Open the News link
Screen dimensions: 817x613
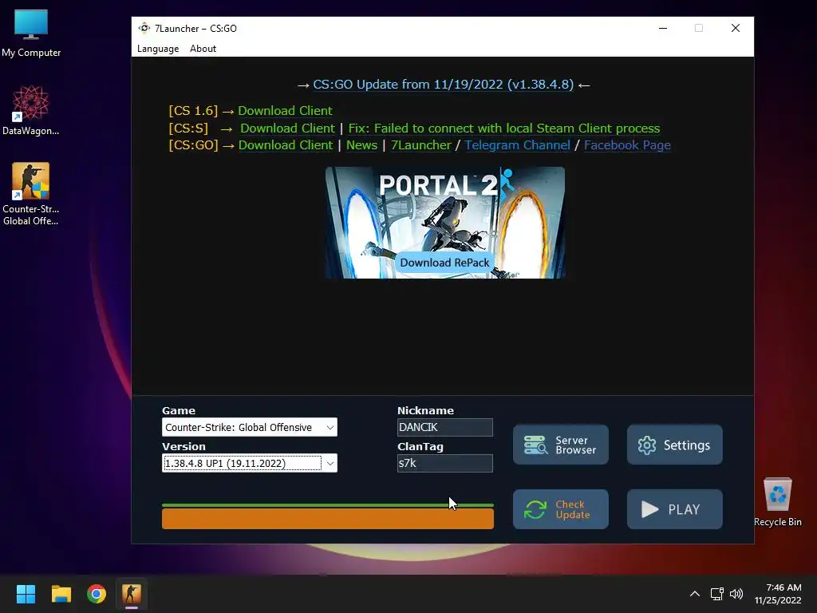tap(361, 145)
